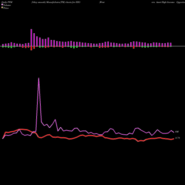Screen dimensions: 185x185
Task: Click the 'Asset High Income' title text
Action: coord(165,2)
